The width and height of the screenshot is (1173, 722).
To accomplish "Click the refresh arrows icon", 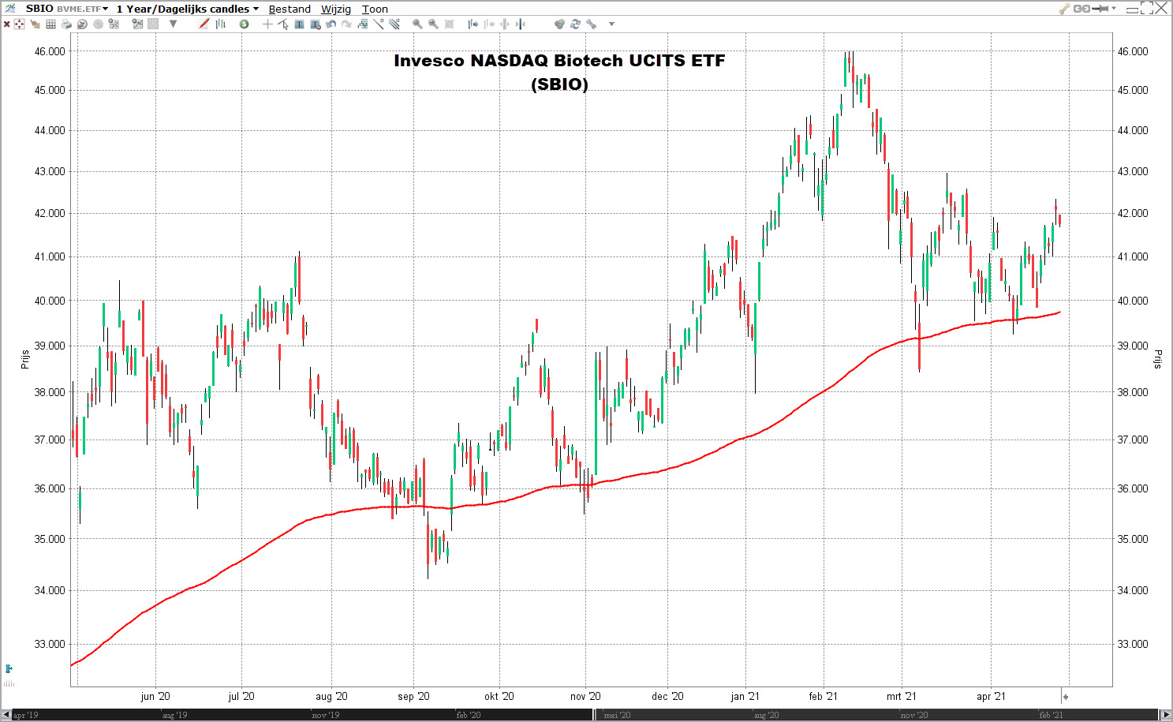I will 575,24.
